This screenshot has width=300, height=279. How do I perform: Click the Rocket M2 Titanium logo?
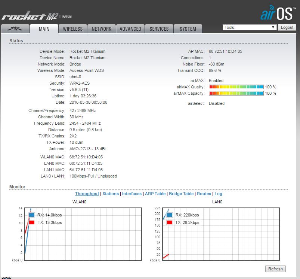click(x=37, y=16)
